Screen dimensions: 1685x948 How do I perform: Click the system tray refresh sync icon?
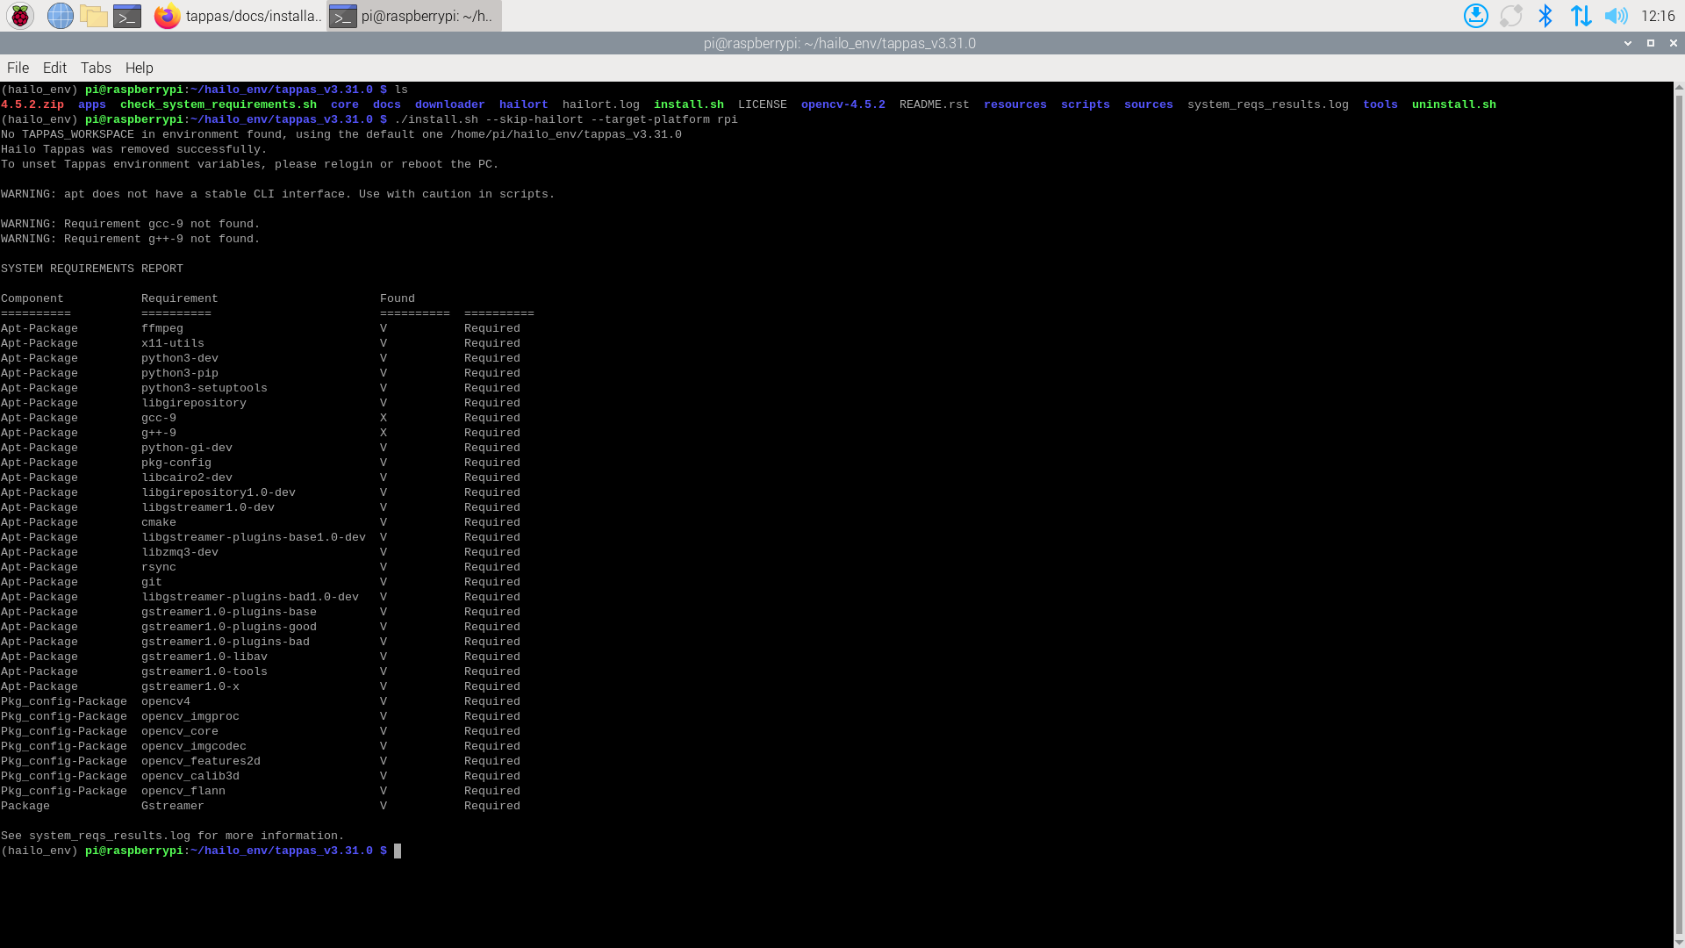pyautogui.click(x=1510, y=16)
